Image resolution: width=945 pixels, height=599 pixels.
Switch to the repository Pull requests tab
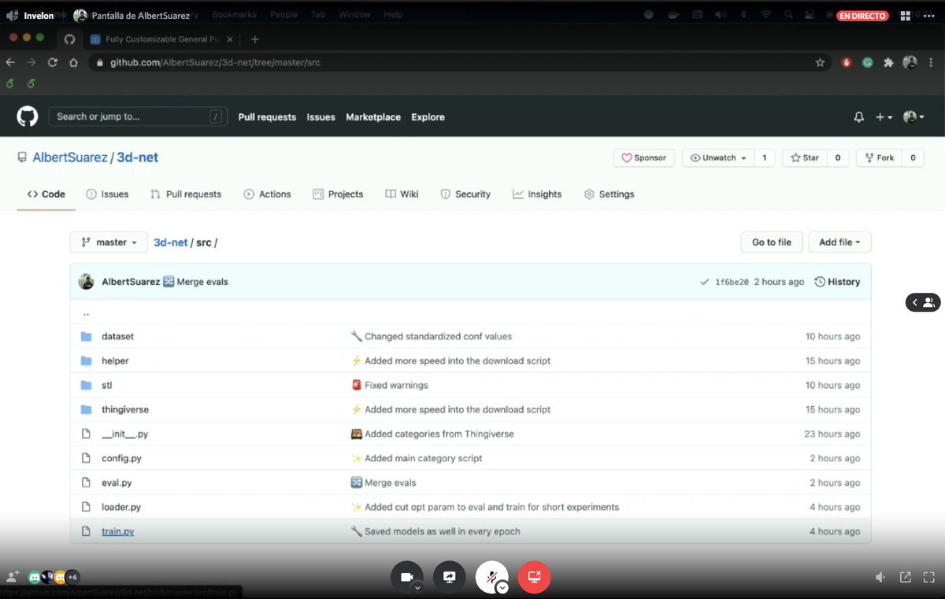pyautogui.click(x=186, y=194)
